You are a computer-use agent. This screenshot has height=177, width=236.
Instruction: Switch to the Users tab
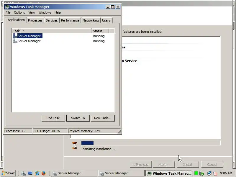pos(106,20)
